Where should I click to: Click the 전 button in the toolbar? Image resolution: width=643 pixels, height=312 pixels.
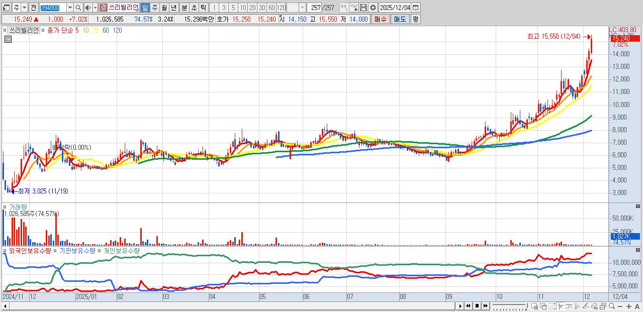(33, 8)
